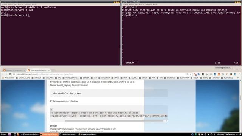Open Ayuda menu in rsyncCliente terminal
Viewport: 242px width, 136px height.
[155, 5]
